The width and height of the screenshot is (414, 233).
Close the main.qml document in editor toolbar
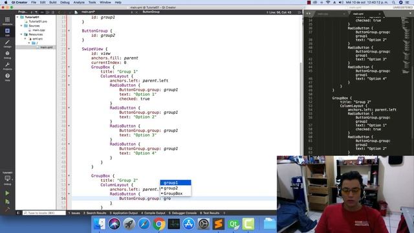(136, 12)
